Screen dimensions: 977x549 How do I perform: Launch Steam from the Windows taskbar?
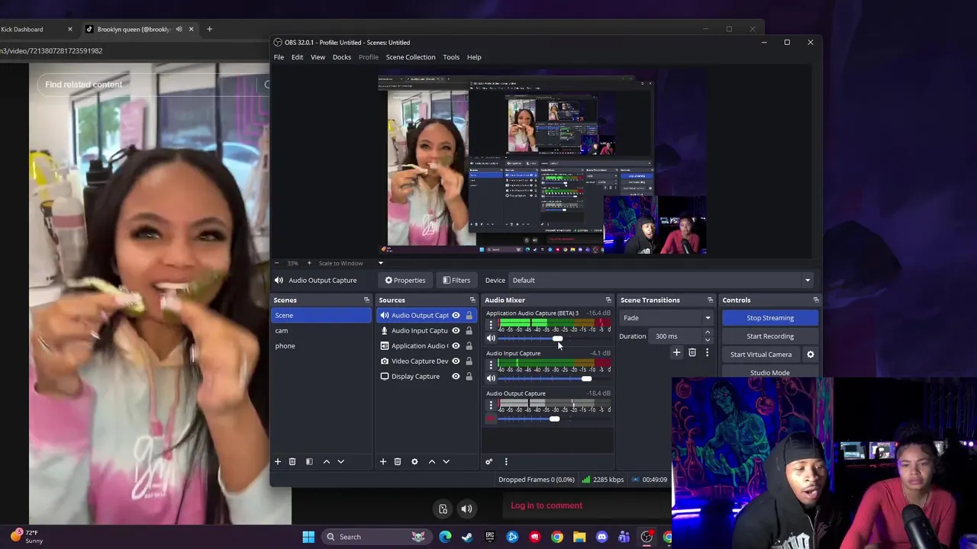466,537
